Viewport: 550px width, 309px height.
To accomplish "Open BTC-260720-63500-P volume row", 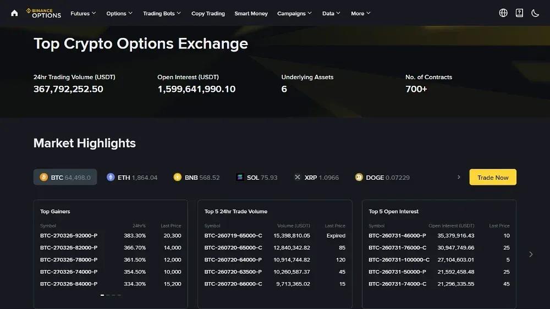I will coord(275,272).
